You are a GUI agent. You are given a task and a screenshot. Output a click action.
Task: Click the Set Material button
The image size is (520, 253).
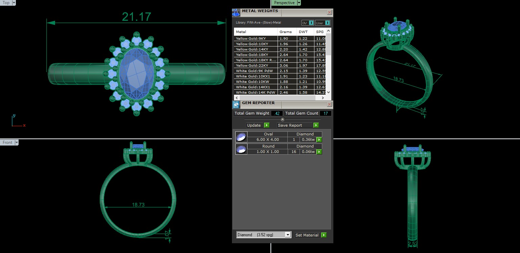pos(307,235)
